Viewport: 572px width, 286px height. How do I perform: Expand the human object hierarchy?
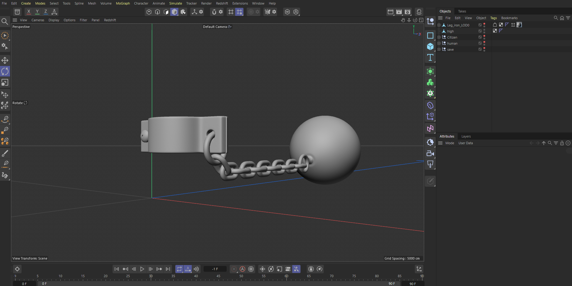pyautogui.click(x=439, y=43)
